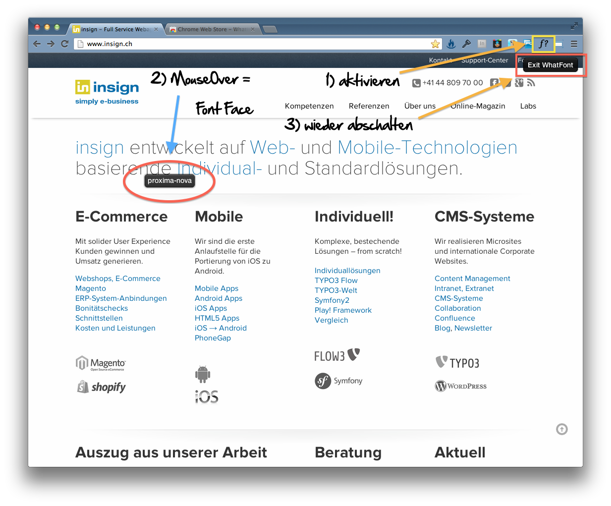Open the Intranet, Extranet link

click(x=464, y=288)
